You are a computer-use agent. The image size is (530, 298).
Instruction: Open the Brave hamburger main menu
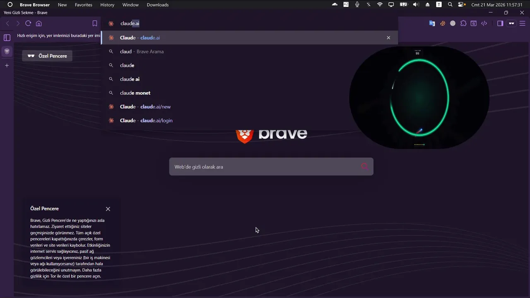pos(522,24)
